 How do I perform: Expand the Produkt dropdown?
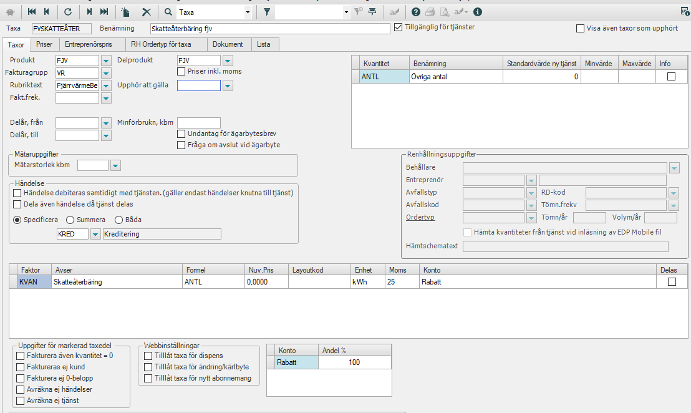point(106,61)
